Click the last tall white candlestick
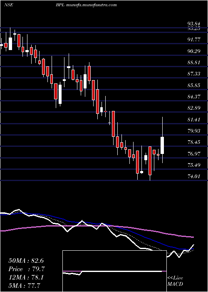The width and height of the screenshot is (208, 292). point(162,145)
